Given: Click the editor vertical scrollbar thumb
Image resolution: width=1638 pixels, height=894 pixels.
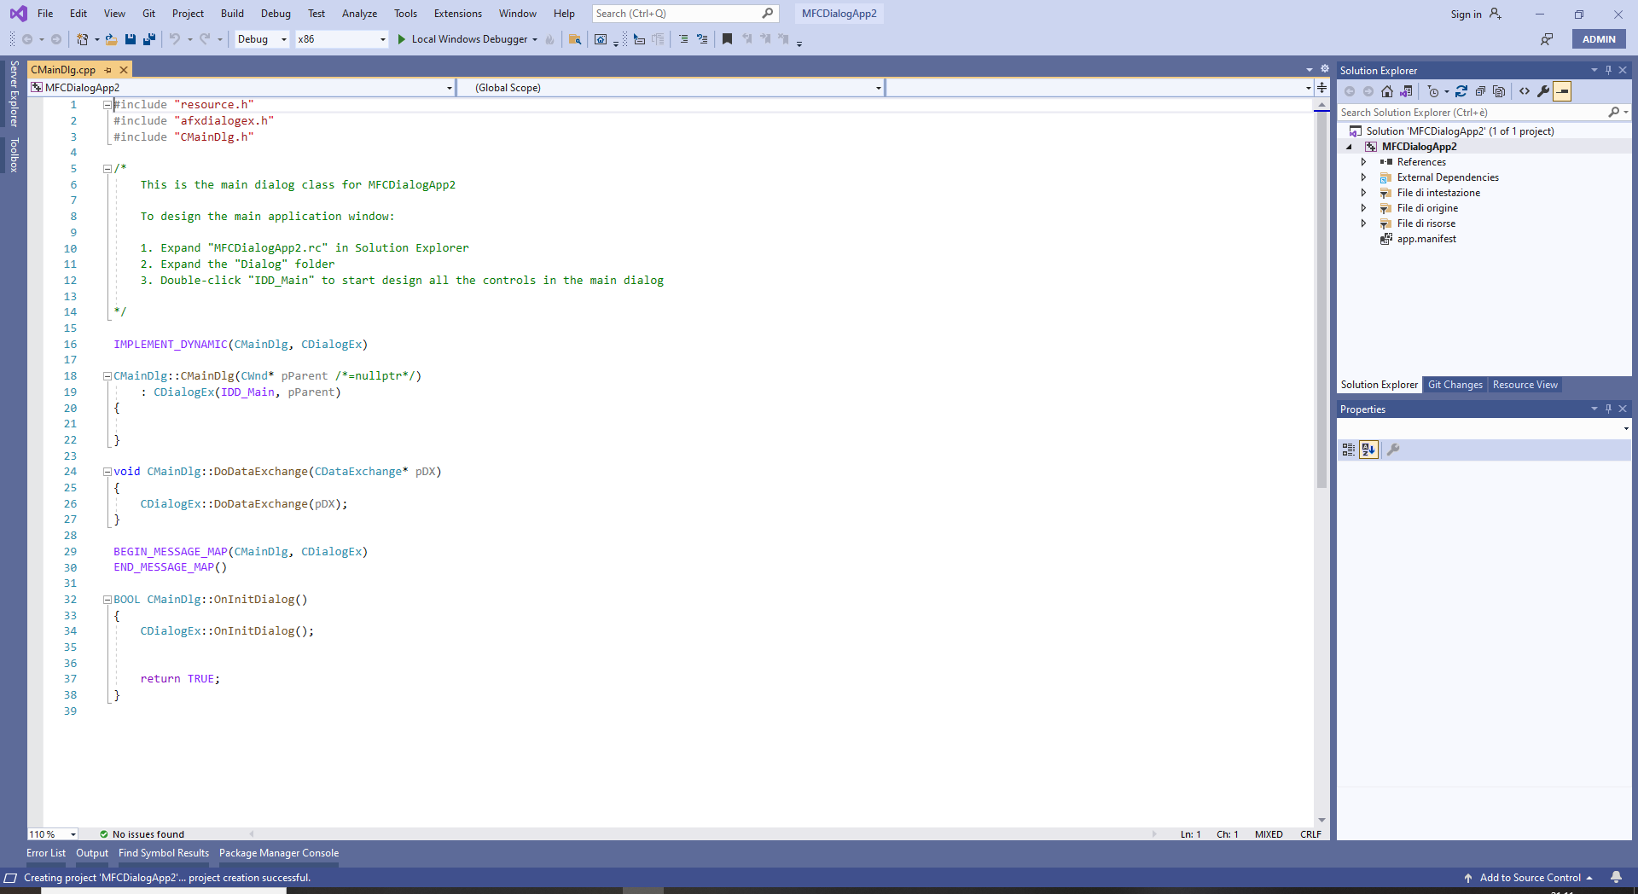Looking at the screenshot, I should tap(1321, 299).
